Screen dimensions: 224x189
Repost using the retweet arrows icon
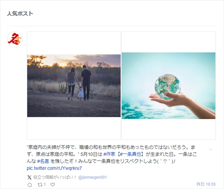pyautogui.click(x=40, y=185)
